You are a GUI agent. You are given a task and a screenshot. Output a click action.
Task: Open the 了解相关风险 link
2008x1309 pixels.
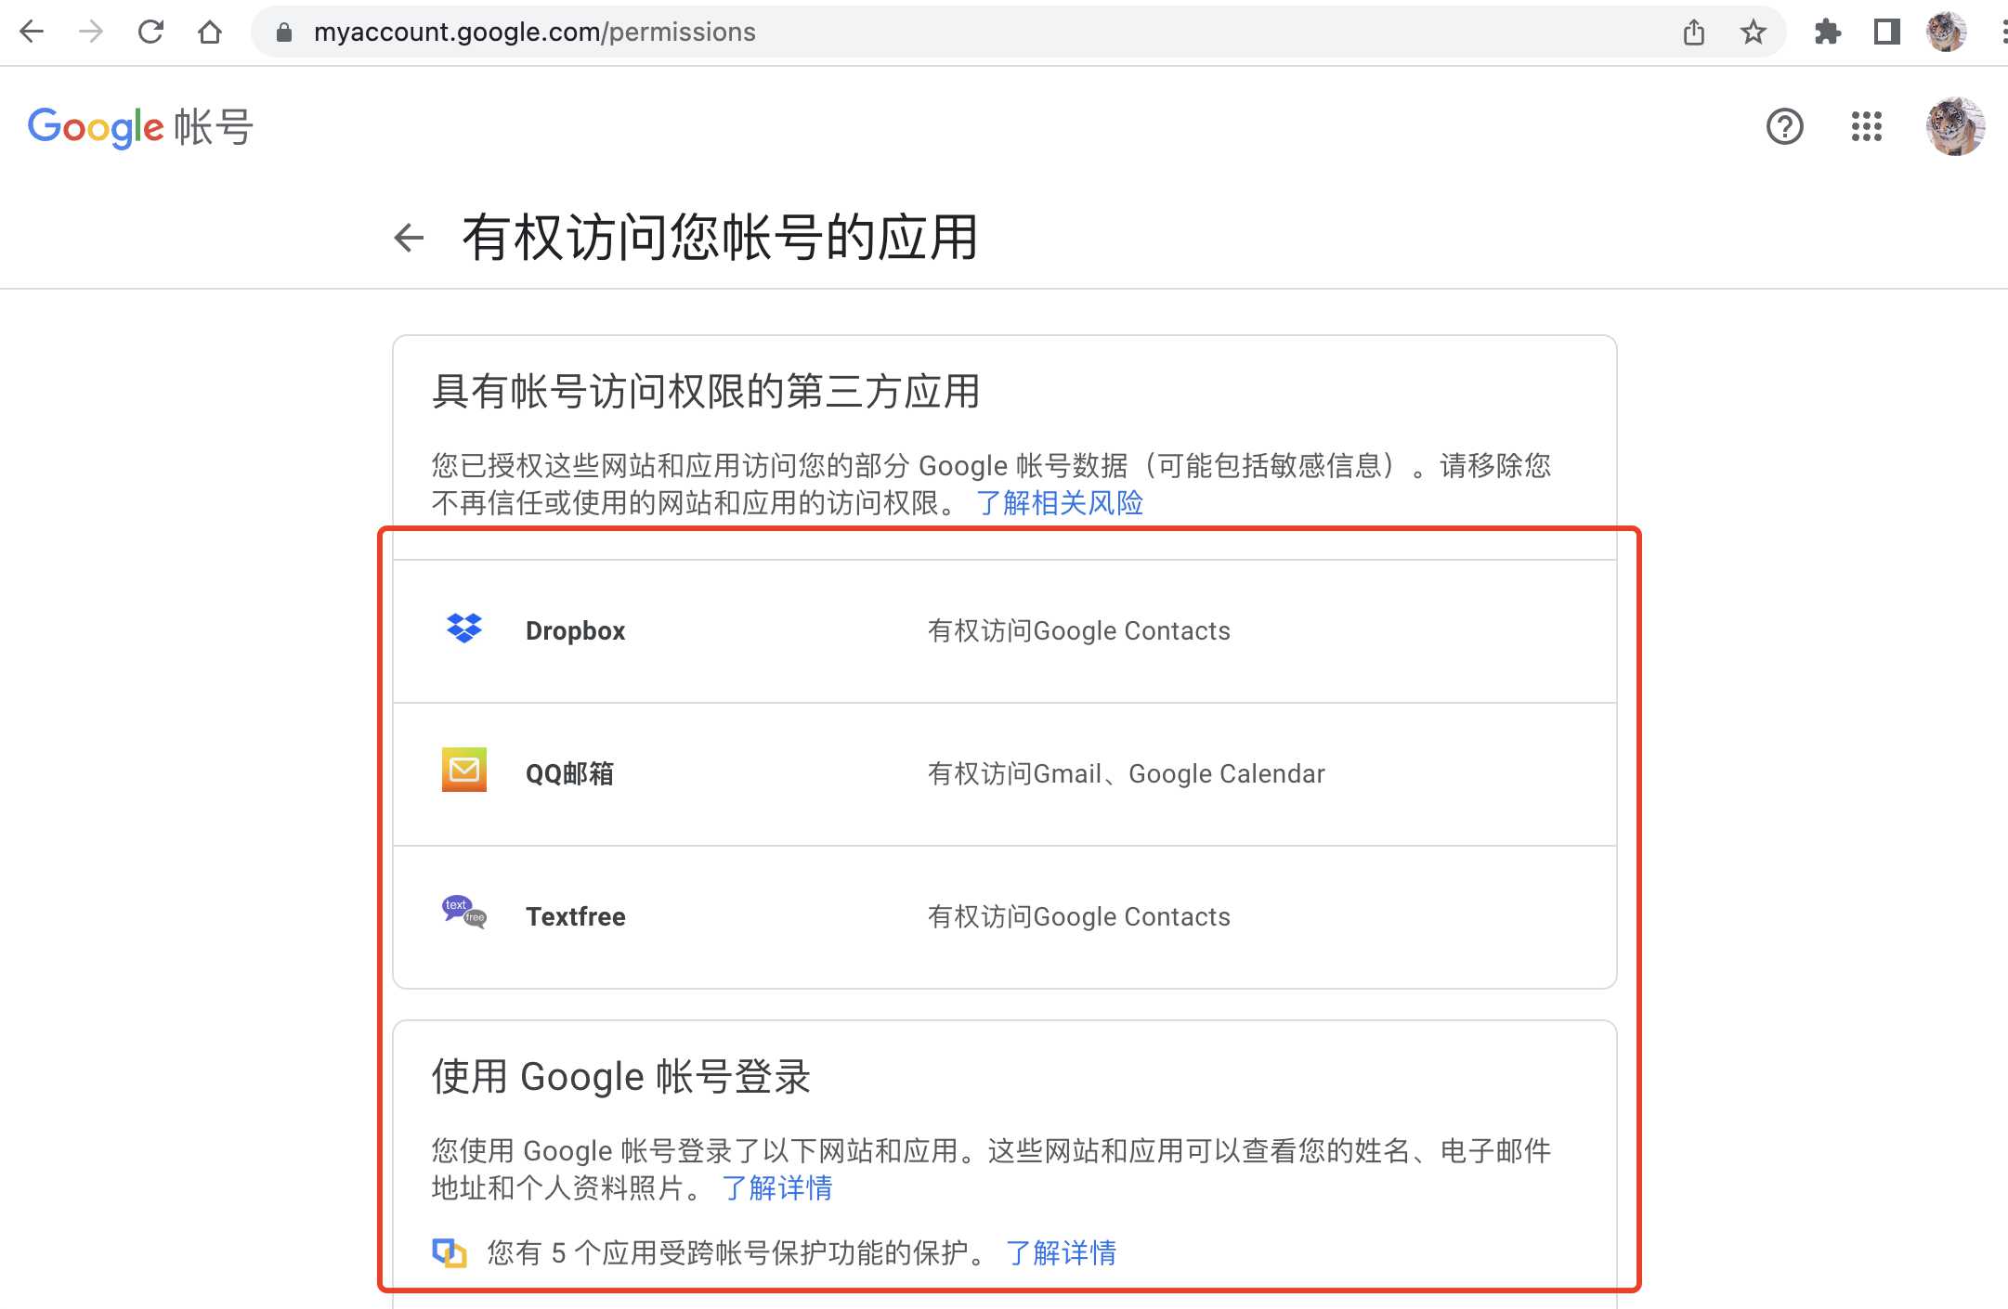coord(1063,502)
